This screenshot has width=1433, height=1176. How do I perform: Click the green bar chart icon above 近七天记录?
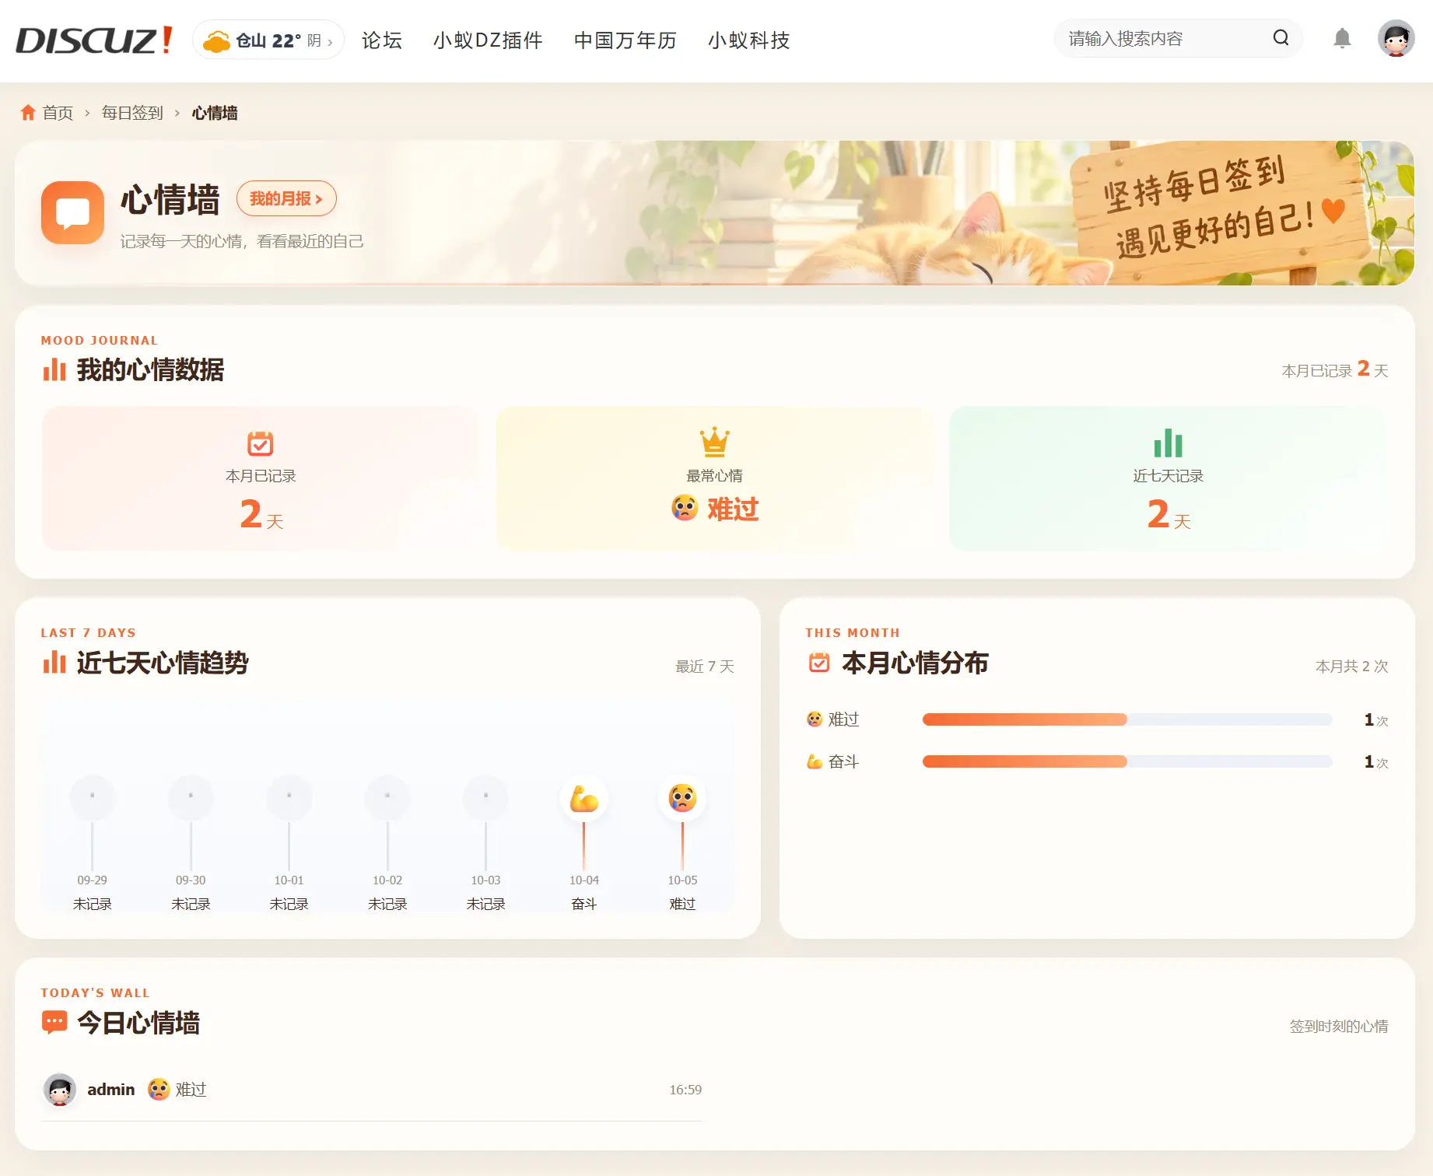pyautogui.click(x=1168, y=443)
